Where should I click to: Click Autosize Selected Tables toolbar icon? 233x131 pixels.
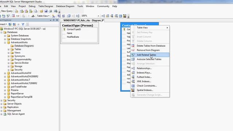pos(69,16)
